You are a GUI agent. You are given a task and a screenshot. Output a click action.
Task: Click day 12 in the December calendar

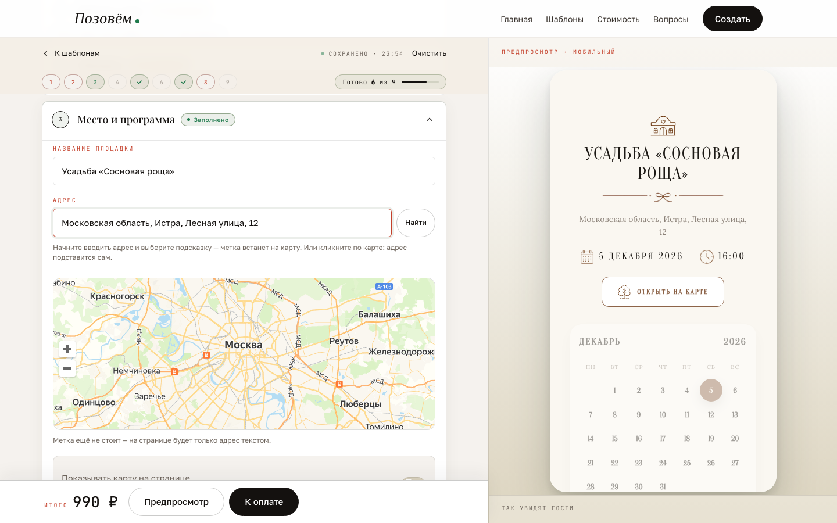(711, 415)
